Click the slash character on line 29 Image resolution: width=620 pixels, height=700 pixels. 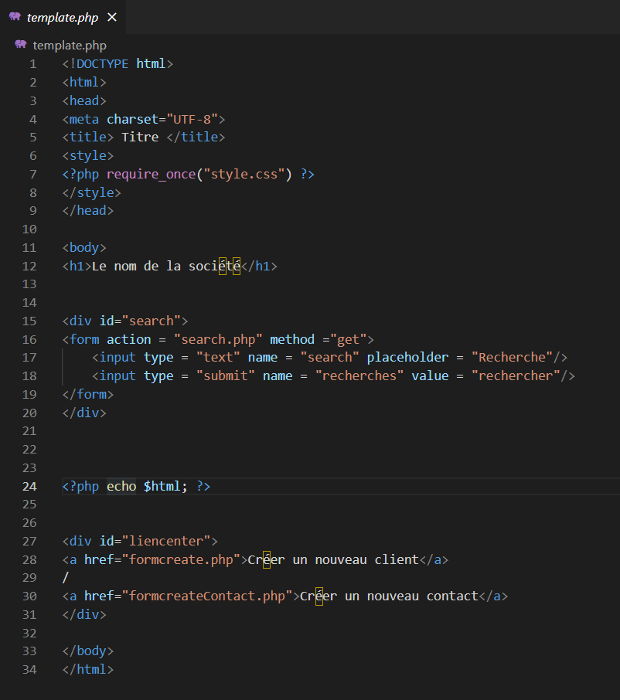pos(66,578)
